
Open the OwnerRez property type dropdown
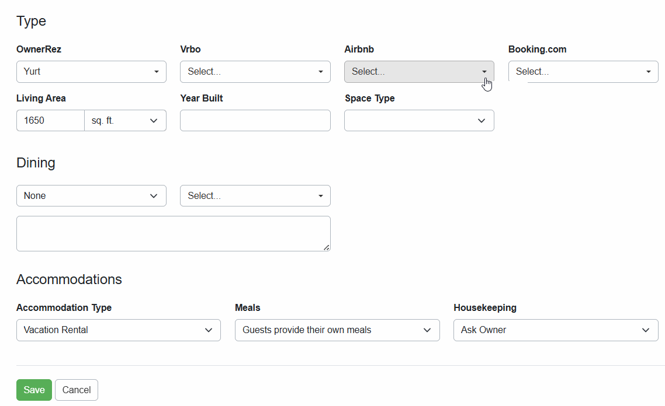91,71
